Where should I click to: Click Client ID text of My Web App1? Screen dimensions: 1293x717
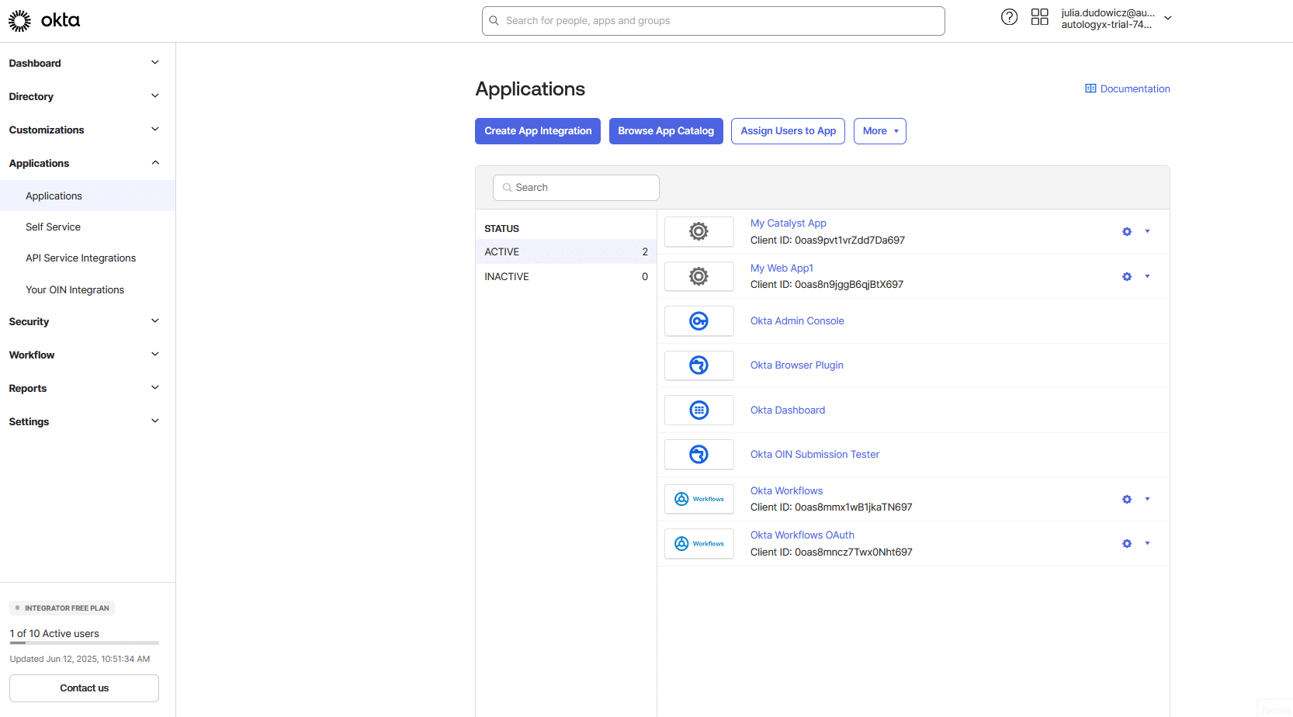point(827,285)
